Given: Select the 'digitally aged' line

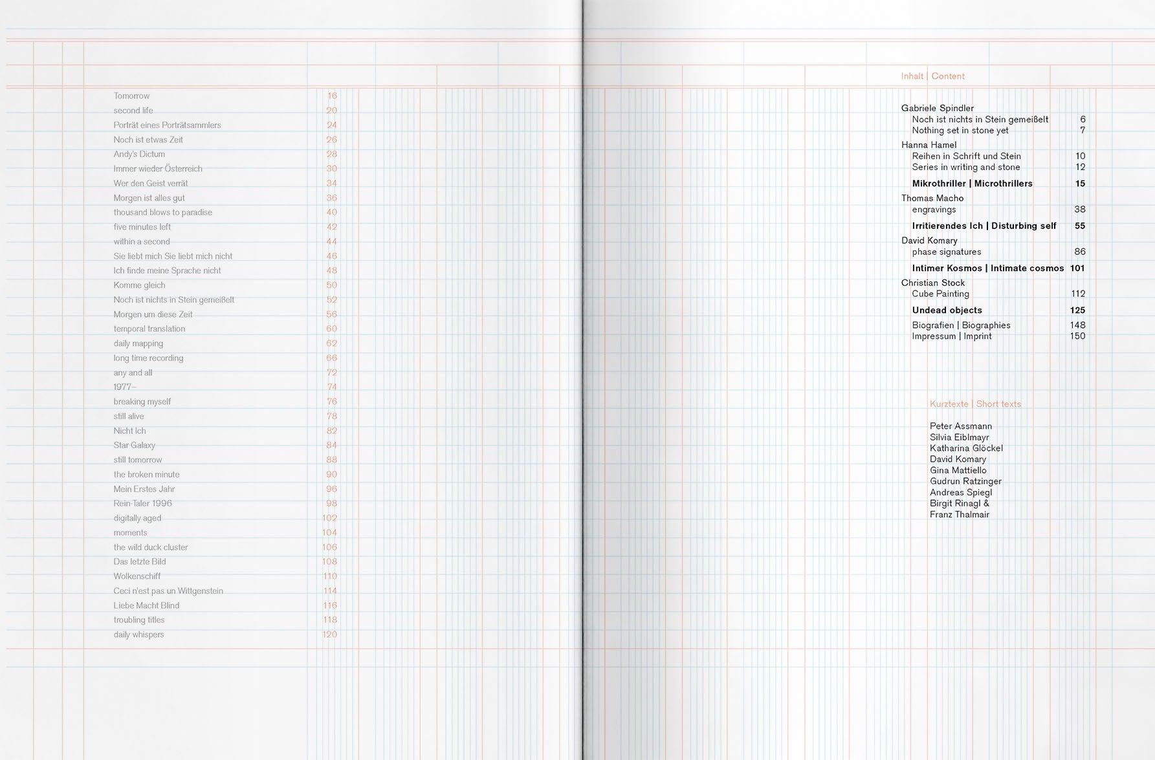Looking at the screenshot, I should 137,518.
